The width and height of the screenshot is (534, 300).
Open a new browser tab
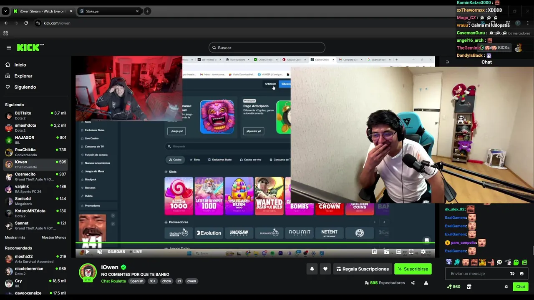[147, 11]
